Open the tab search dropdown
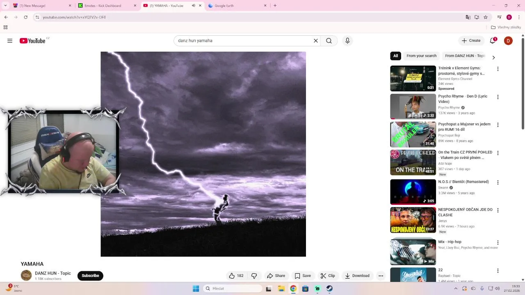525x295 pixels. point(5,6)
